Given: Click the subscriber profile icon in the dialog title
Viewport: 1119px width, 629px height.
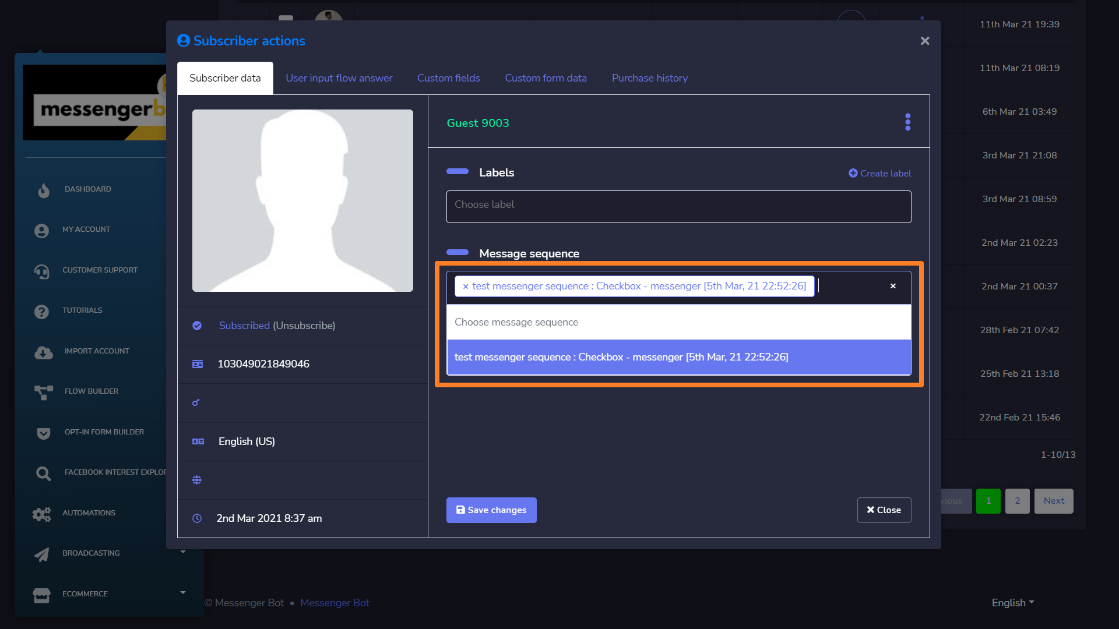Looking at the screenshot, I should click(x=183, y=41).
